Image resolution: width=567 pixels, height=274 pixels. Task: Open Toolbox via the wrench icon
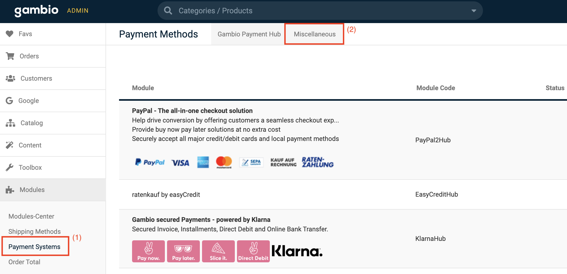9,167
